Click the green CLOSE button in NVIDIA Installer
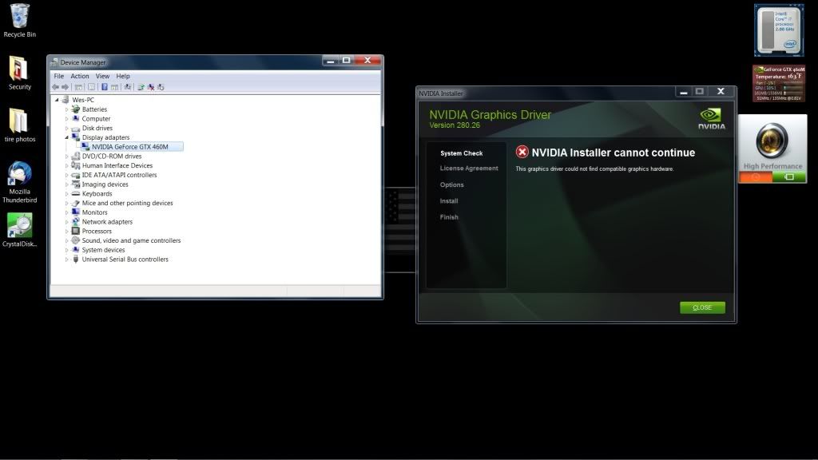Screen dimensions: 818x460 (x=702, y=307)
